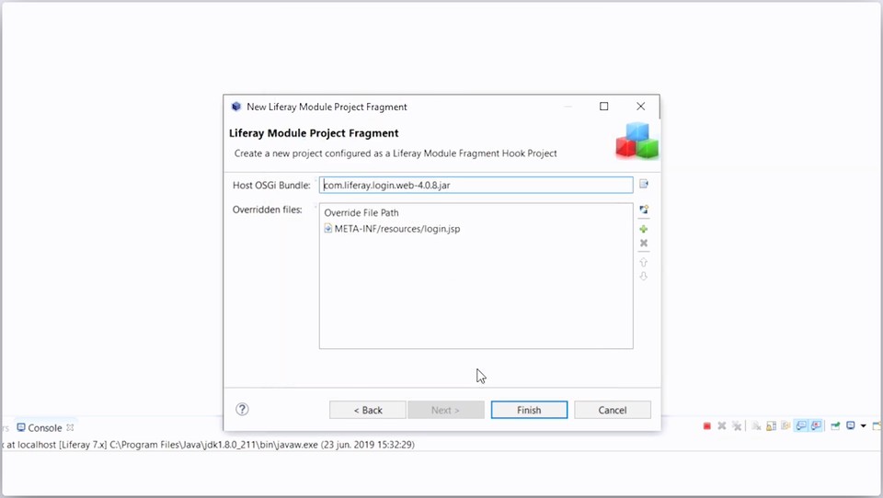The width and height of the screenshot is (883, 498).
Task: Open the wizard help question mark
Action: pyautogui.click(x=242, y=409)
